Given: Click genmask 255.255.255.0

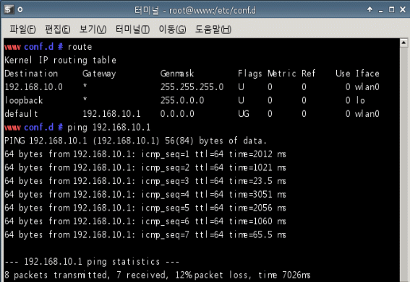Looking at the screenshot, I should click(192, 87).
